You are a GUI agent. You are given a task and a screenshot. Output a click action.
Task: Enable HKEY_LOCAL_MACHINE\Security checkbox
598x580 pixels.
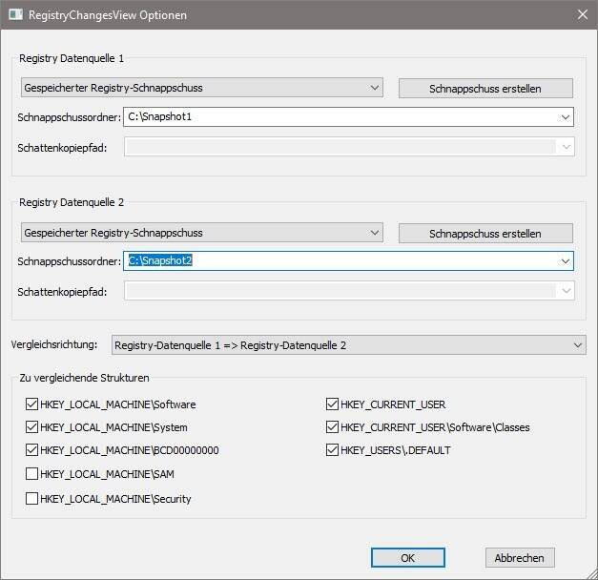point(32,498)
